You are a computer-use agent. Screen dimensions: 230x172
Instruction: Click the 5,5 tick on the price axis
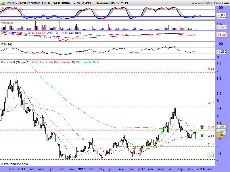tap(219, 94)
